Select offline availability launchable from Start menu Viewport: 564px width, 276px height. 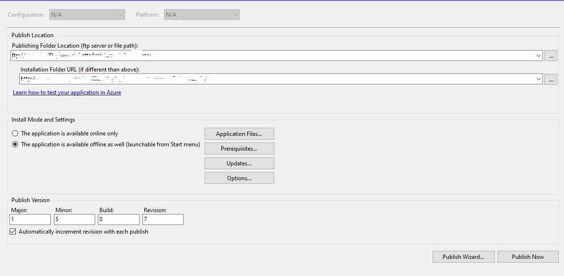coord(15,144)
